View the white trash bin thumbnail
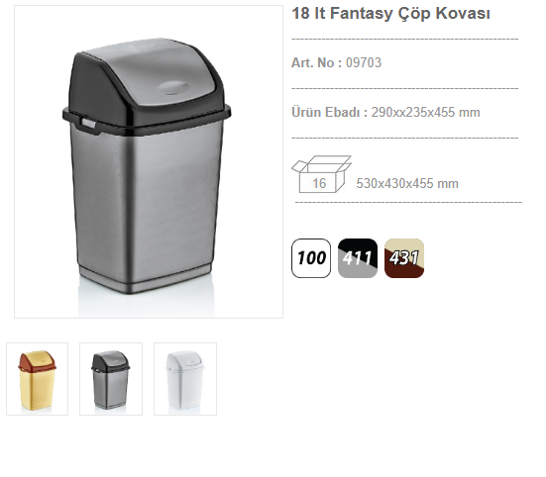546x477 pixels. tap(185, 379)
